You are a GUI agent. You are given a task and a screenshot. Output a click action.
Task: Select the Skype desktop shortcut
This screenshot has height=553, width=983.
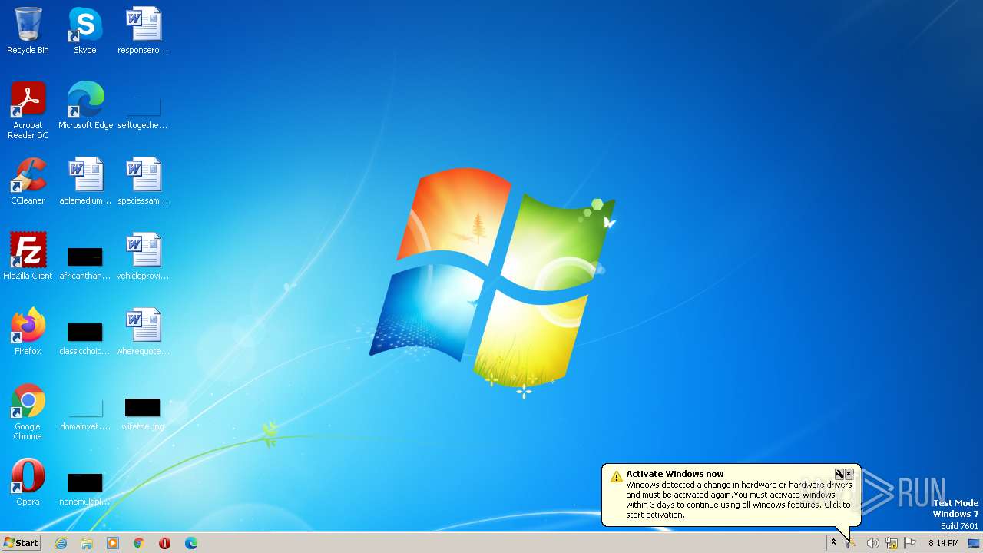85,31
